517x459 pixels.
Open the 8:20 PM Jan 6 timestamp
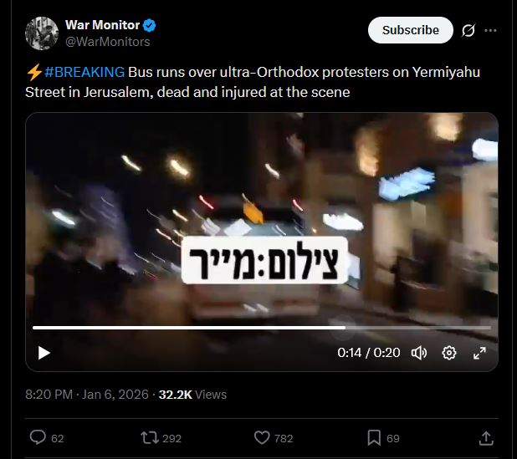point(87,395)
